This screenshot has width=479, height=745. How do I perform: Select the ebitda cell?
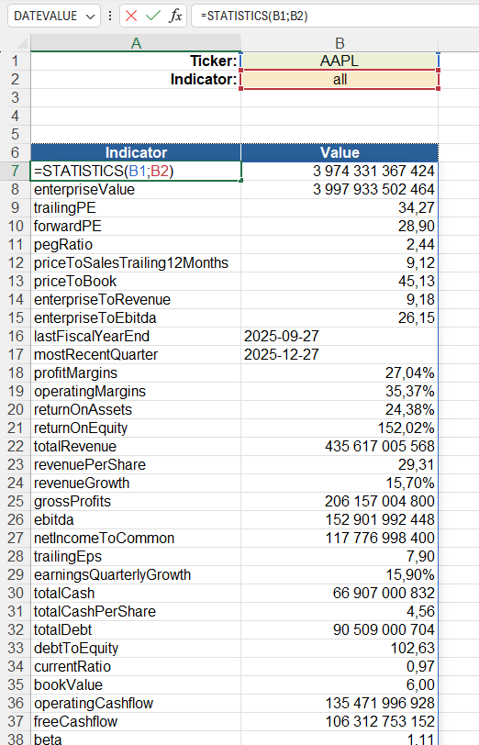click(x=136, y=520)
